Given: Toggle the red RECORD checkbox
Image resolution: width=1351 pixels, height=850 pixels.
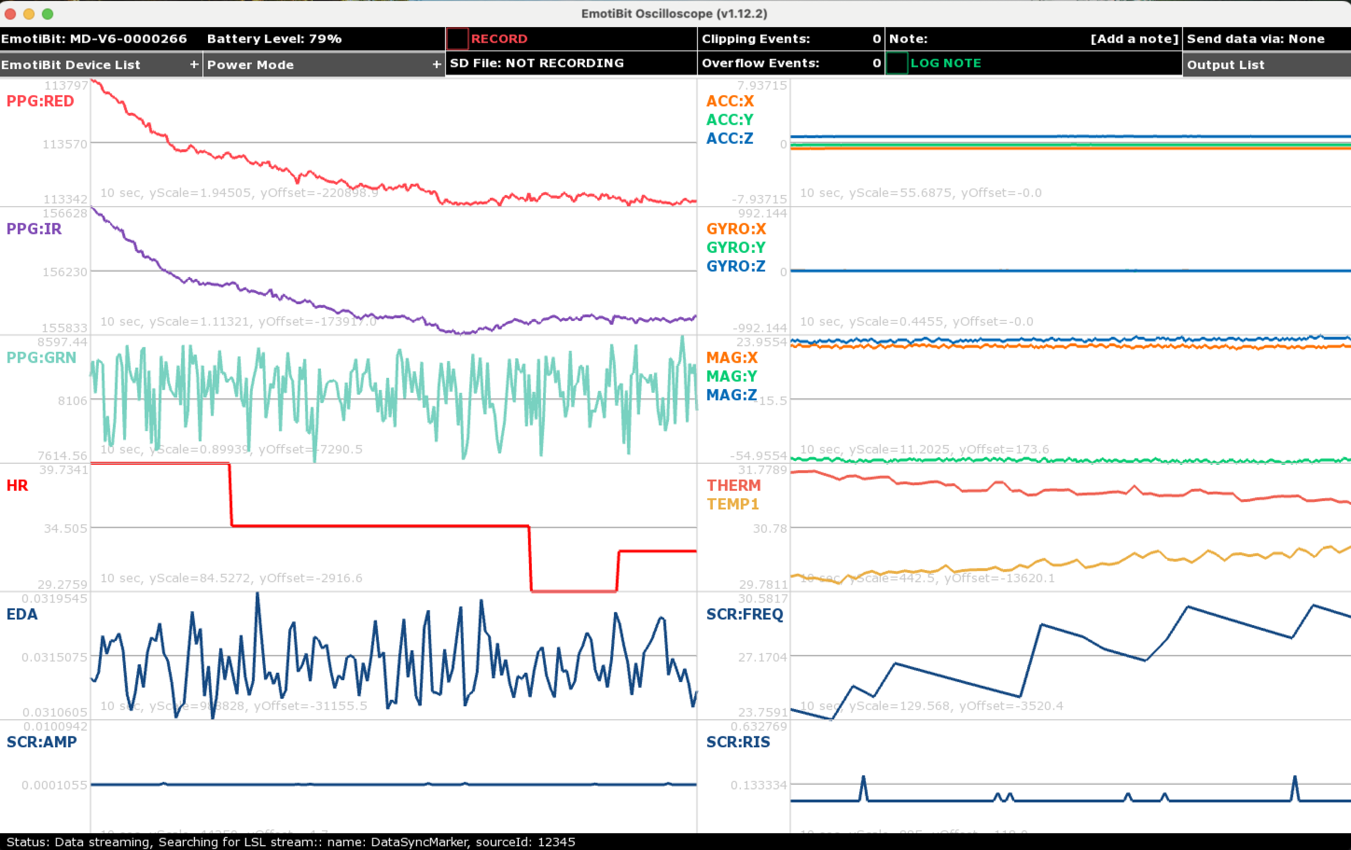Looking at the screenshot, I should 457,39.
